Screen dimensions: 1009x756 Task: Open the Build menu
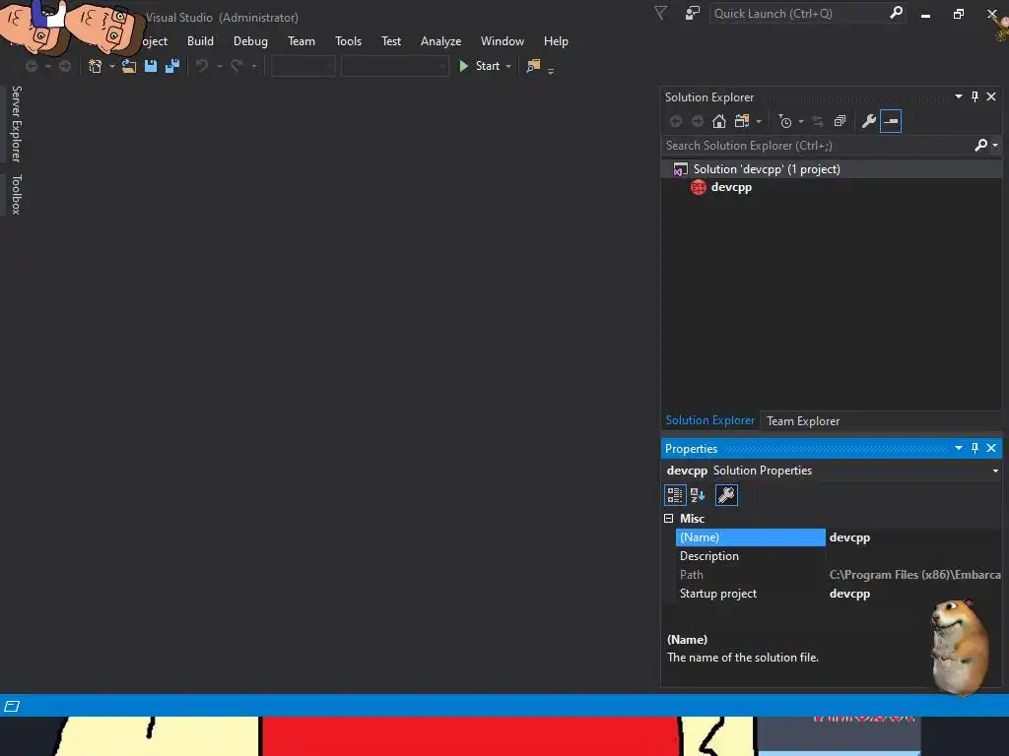click(x=200, y=41)
